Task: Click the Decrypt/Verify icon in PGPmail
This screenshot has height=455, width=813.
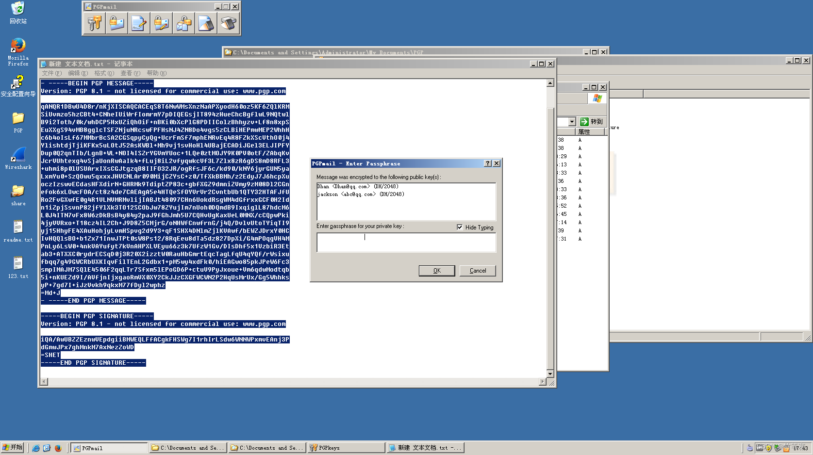Action: coord(184,23)
